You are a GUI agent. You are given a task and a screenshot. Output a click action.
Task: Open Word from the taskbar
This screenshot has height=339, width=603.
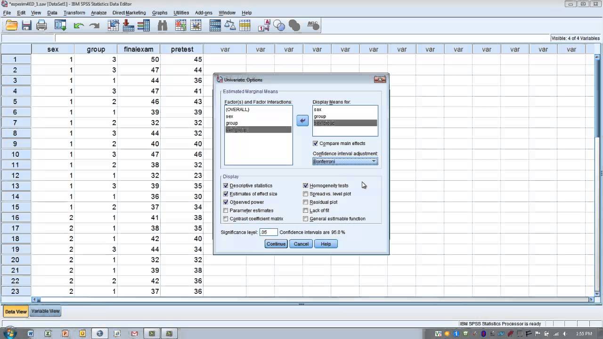point(31,333)
